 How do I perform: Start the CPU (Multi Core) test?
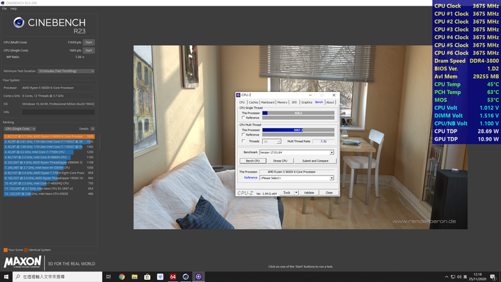coord(89,42)
